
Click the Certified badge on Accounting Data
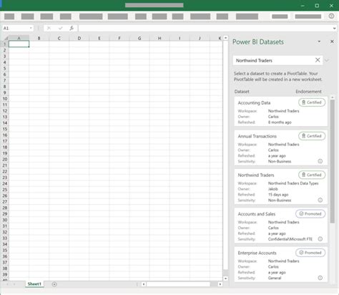tap(312, 102)
